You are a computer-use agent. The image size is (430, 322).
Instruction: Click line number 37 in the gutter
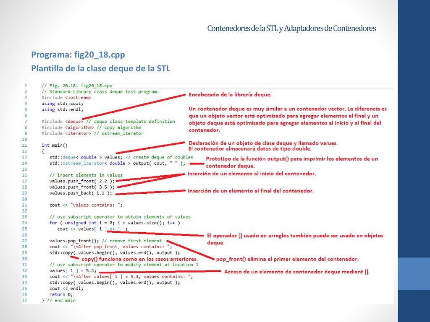pyautogui.click(x=24, y=300)
